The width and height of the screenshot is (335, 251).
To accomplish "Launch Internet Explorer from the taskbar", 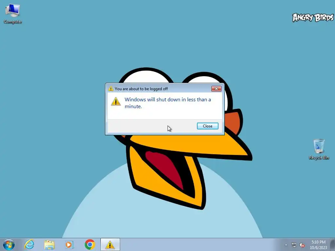I will click(x=29, y=244).
